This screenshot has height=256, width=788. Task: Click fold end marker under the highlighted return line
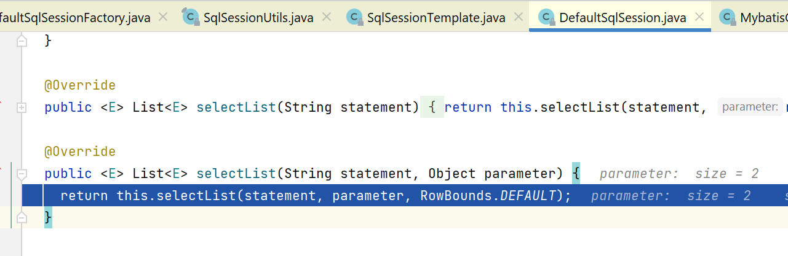(22, 217)
